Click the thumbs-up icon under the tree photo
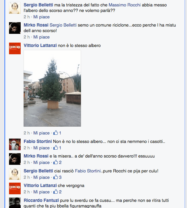This screenshot has width=187, height=208. click(56, 133)
